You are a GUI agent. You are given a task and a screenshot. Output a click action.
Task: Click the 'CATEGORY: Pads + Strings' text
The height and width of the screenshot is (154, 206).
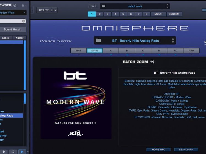(x=172, y=101)
